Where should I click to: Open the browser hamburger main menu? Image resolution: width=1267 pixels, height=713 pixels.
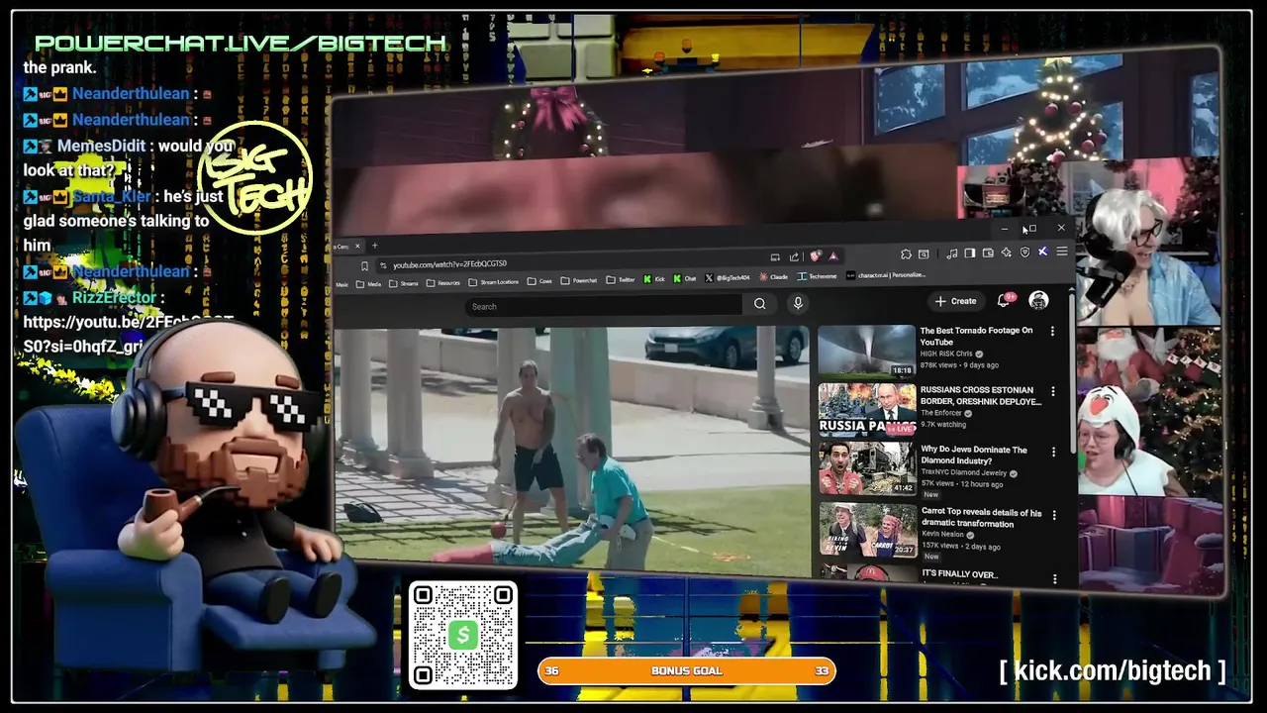(1061, 252)
